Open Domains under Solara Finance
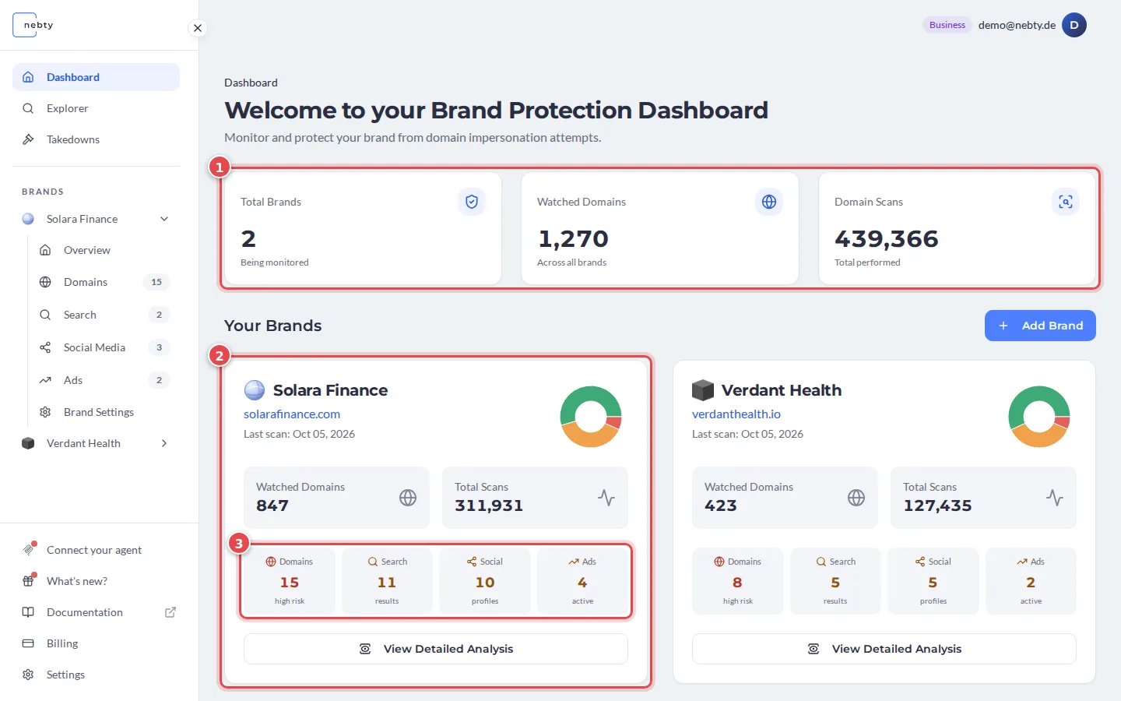The height and width of the screenshot is (701, 1121). click(x=104, y=282)
